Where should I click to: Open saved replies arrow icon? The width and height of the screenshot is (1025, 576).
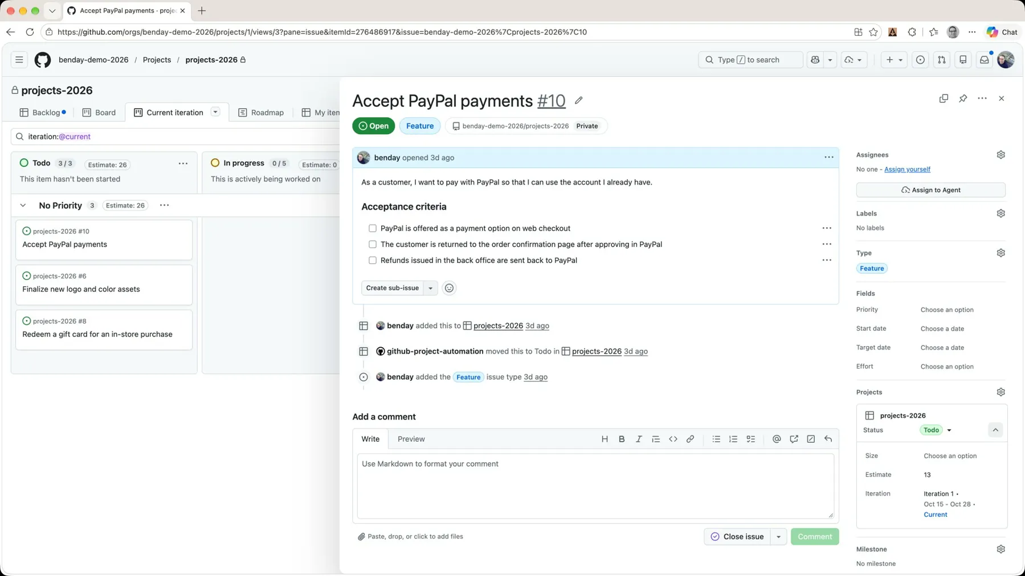[828, 439]
